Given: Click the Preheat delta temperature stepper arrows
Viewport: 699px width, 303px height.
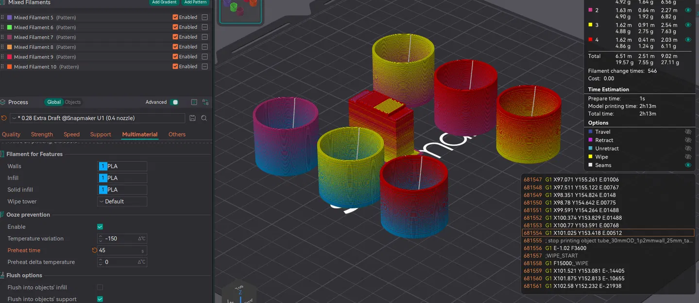Looking at the screenshot, I should [x=101, y=262].
